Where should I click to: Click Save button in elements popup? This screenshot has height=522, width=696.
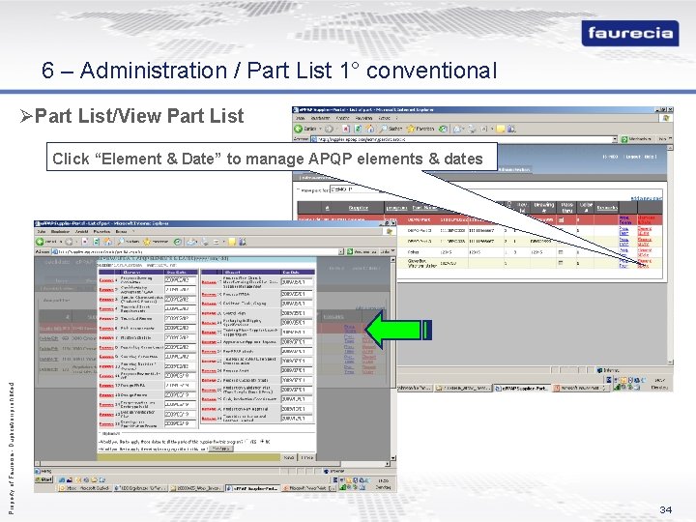288,457
